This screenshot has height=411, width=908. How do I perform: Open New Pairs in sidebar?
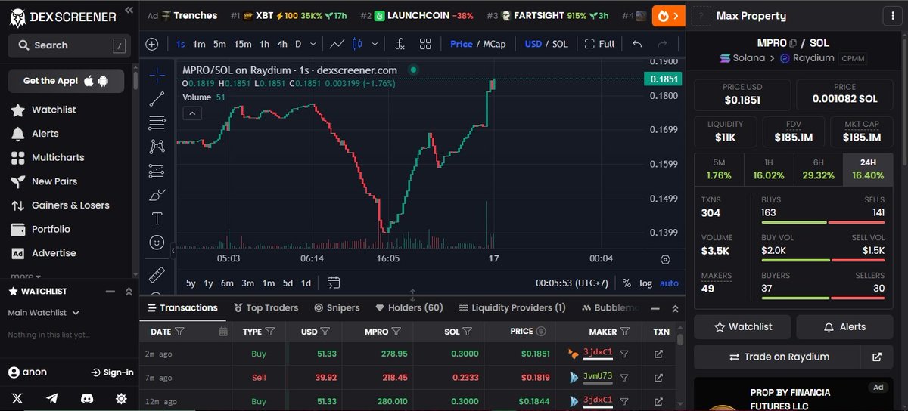[54, 181]
